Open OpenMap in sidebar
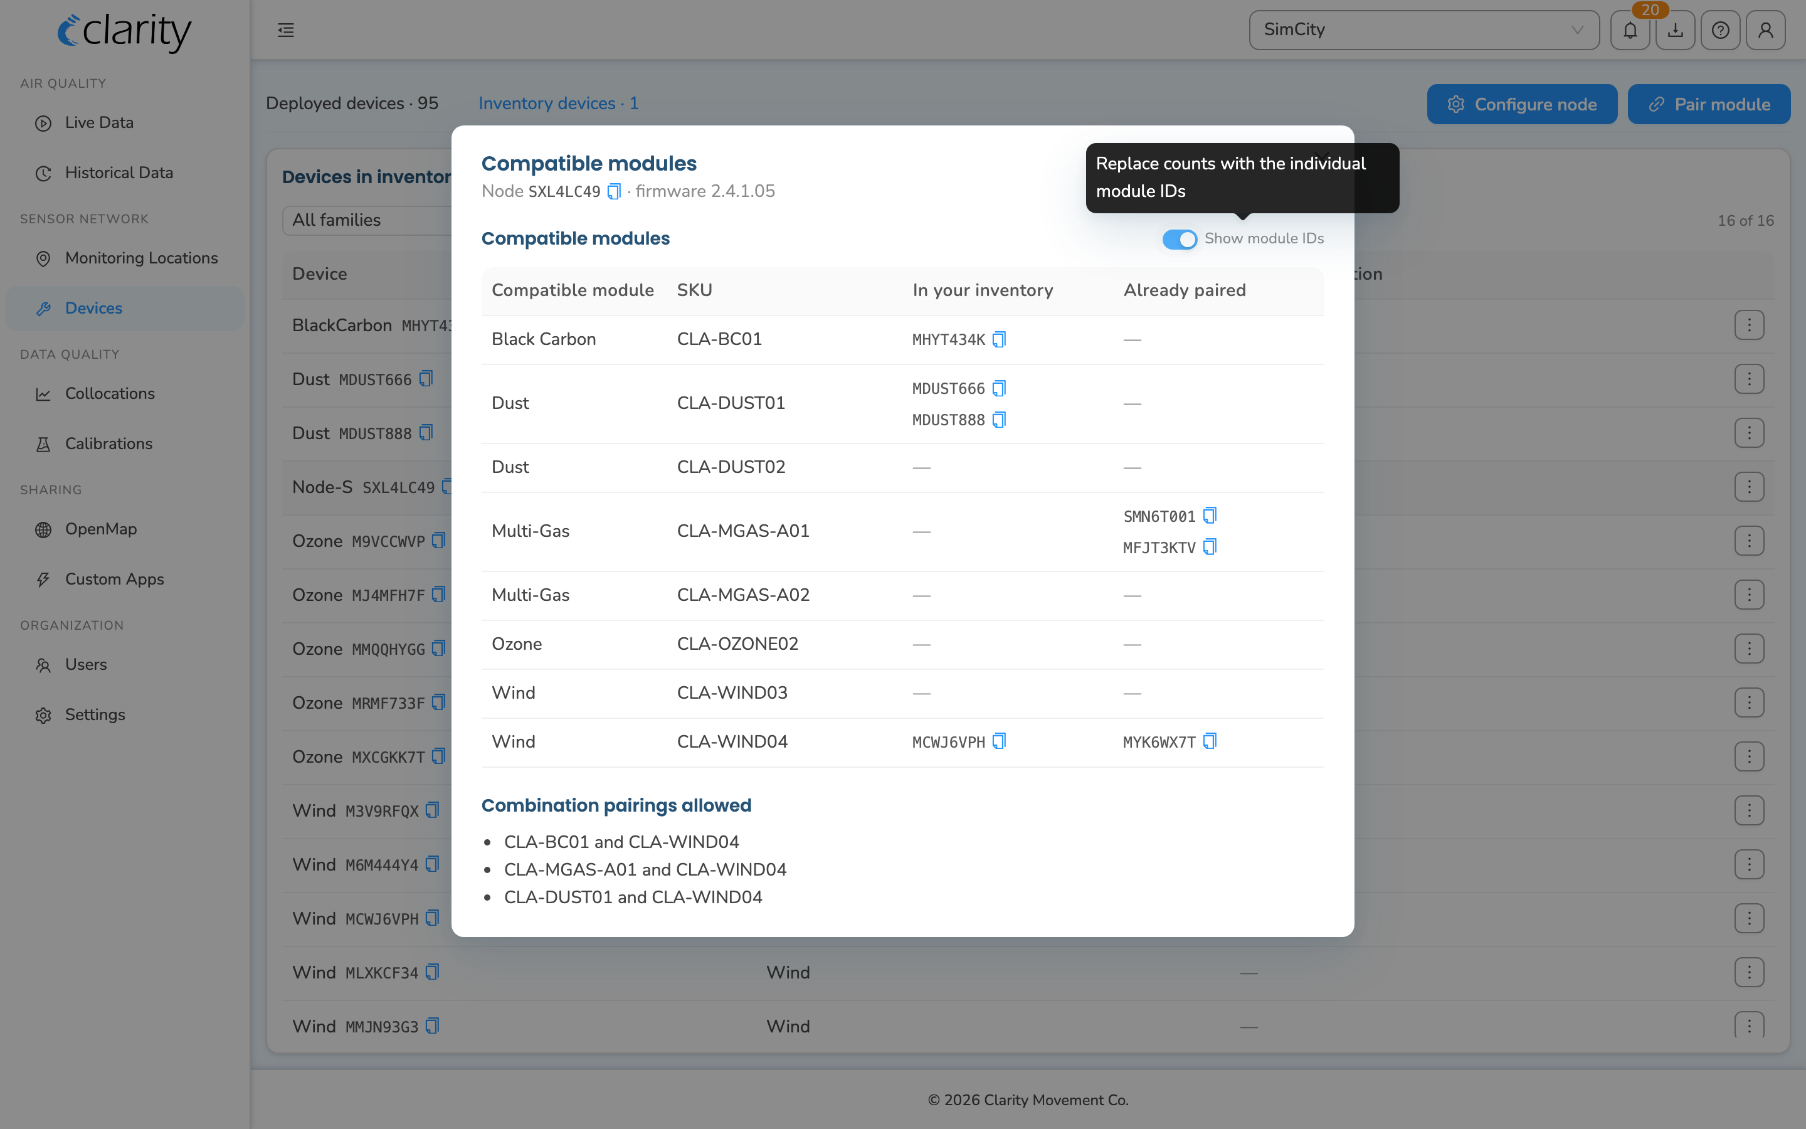The width and height of the screenshot is (1806, 1129). [x=125, y=529]
